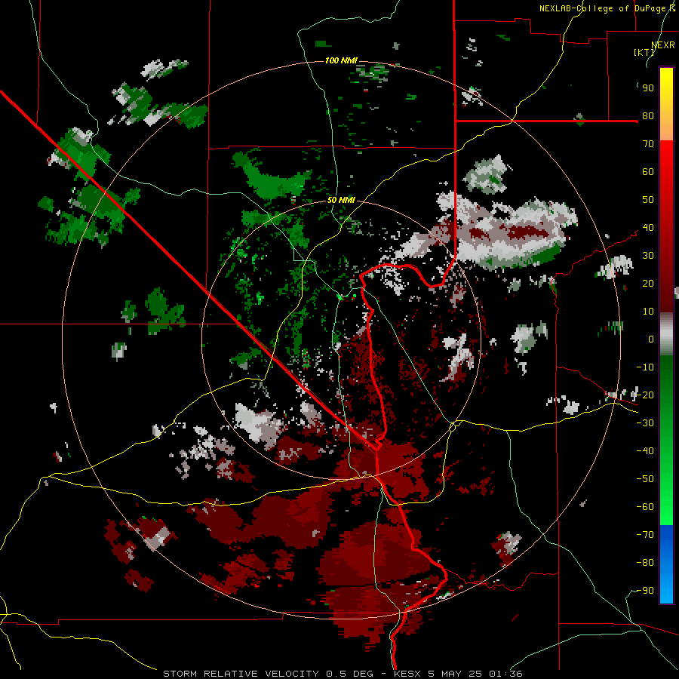
Task: Click the -50 scale value
Action: coord(645,479)
